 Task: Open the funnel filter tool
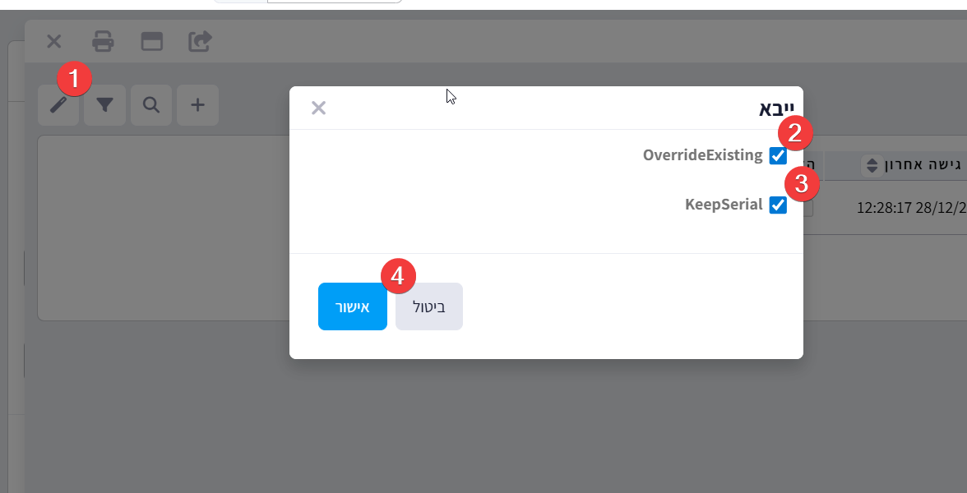click(x=104, y=105)
